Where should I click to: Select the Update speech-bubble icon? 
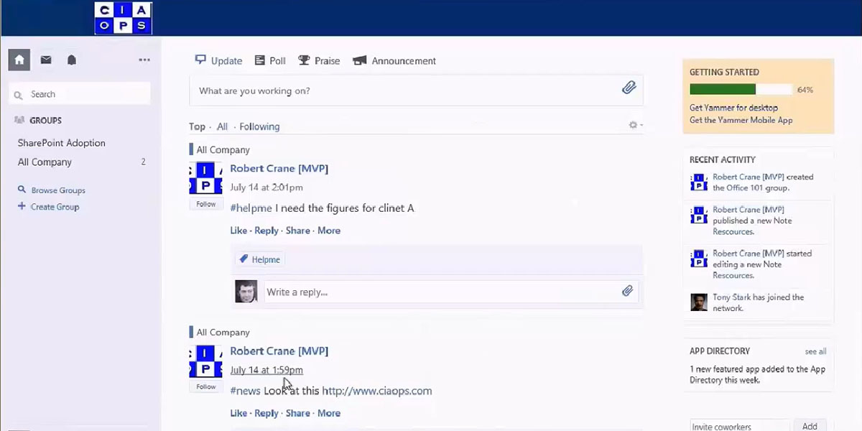[200, 60]
